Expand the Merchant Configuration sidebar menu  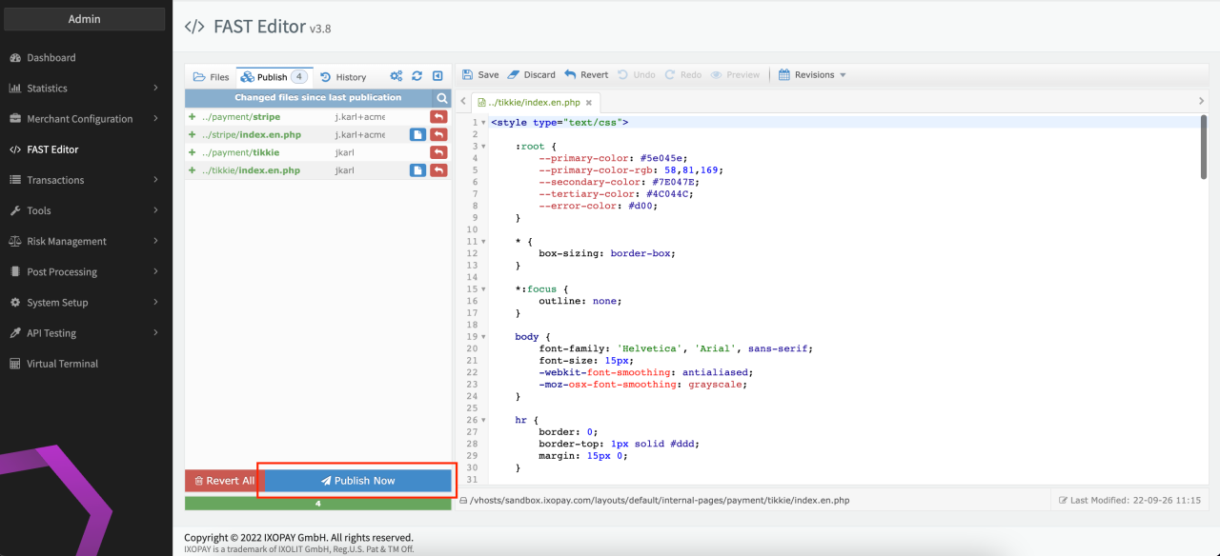point(80,119)
